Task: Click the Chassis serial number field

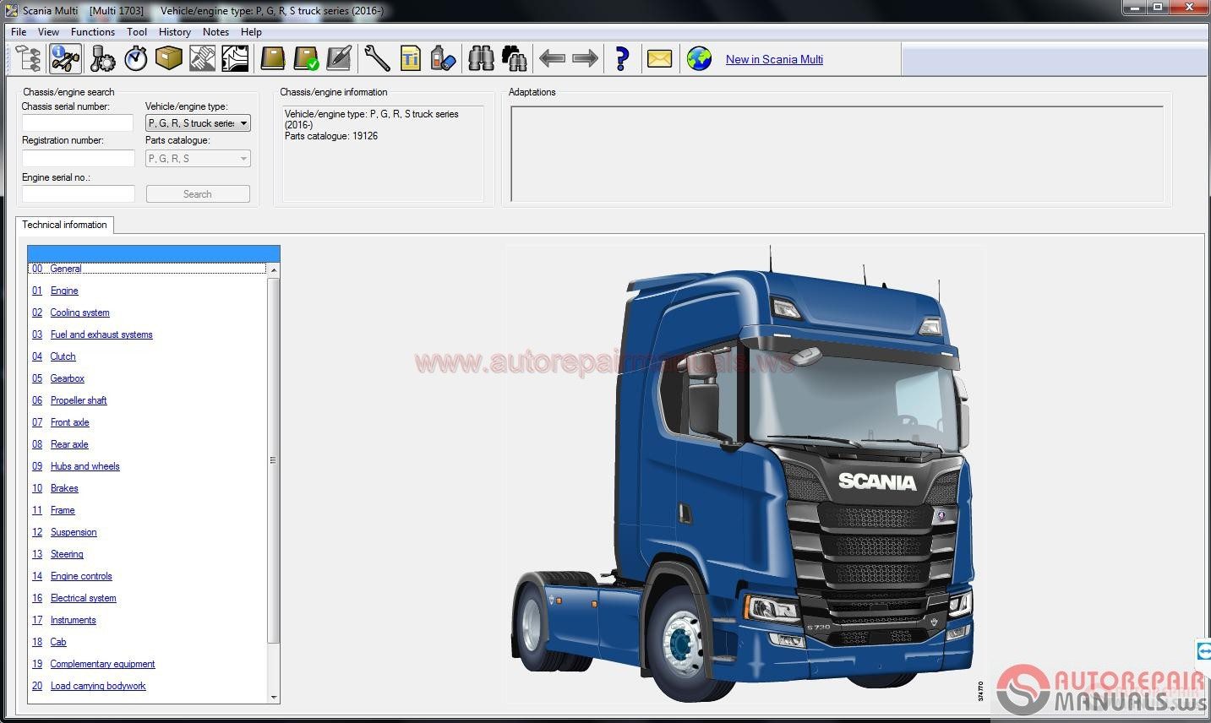Action: coord(78,123)
